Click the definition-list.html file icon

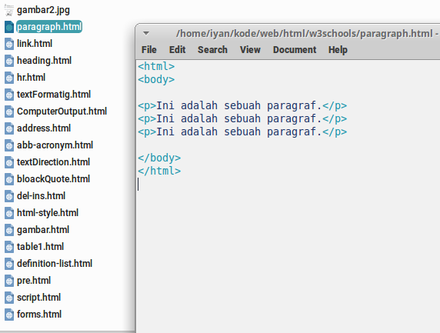[x=9, y=264]
